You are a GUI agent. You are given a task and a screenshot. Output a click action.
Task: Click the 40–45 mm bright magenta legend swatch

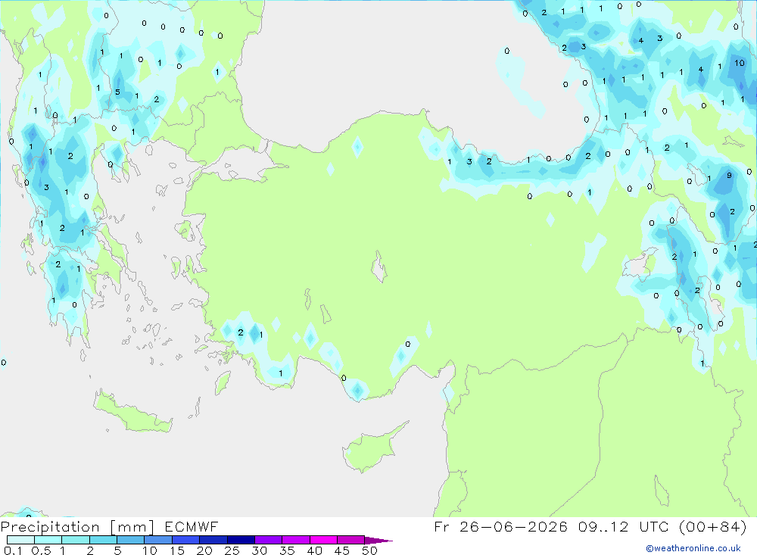[x=323, y=540]
